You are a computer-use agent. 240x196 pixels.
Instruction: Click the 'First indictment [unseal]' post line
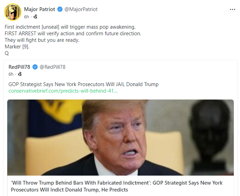pyautogui.click(x=70, y=27)
